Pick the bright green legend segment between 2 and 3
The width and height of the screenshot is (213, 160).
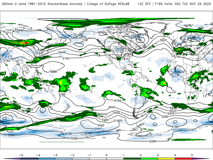click(149, 159)
